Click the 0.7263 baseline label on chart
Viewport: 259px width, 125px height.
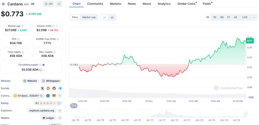point(74,65)
